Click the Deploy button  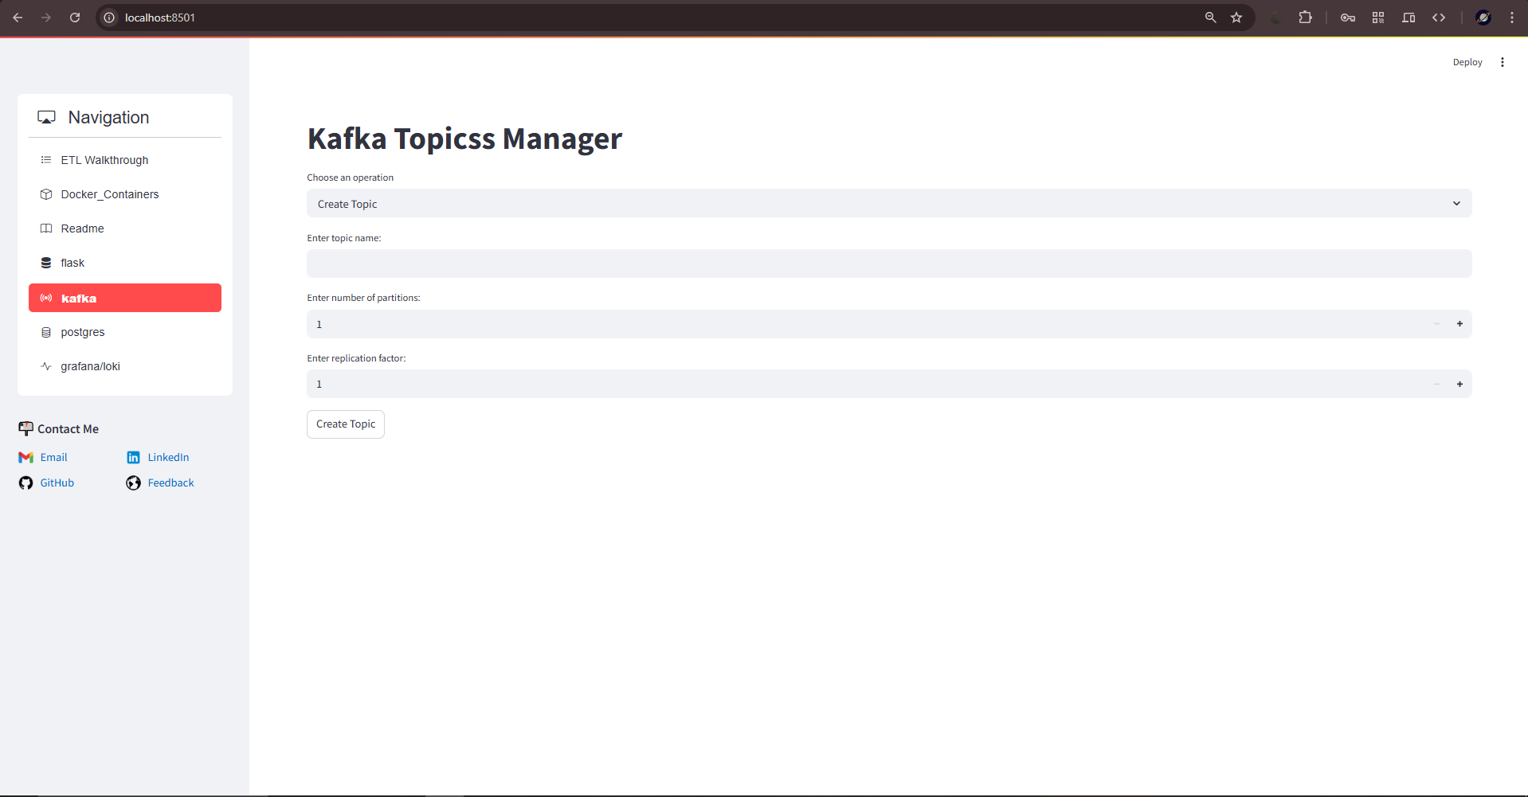coord(1467,62)
